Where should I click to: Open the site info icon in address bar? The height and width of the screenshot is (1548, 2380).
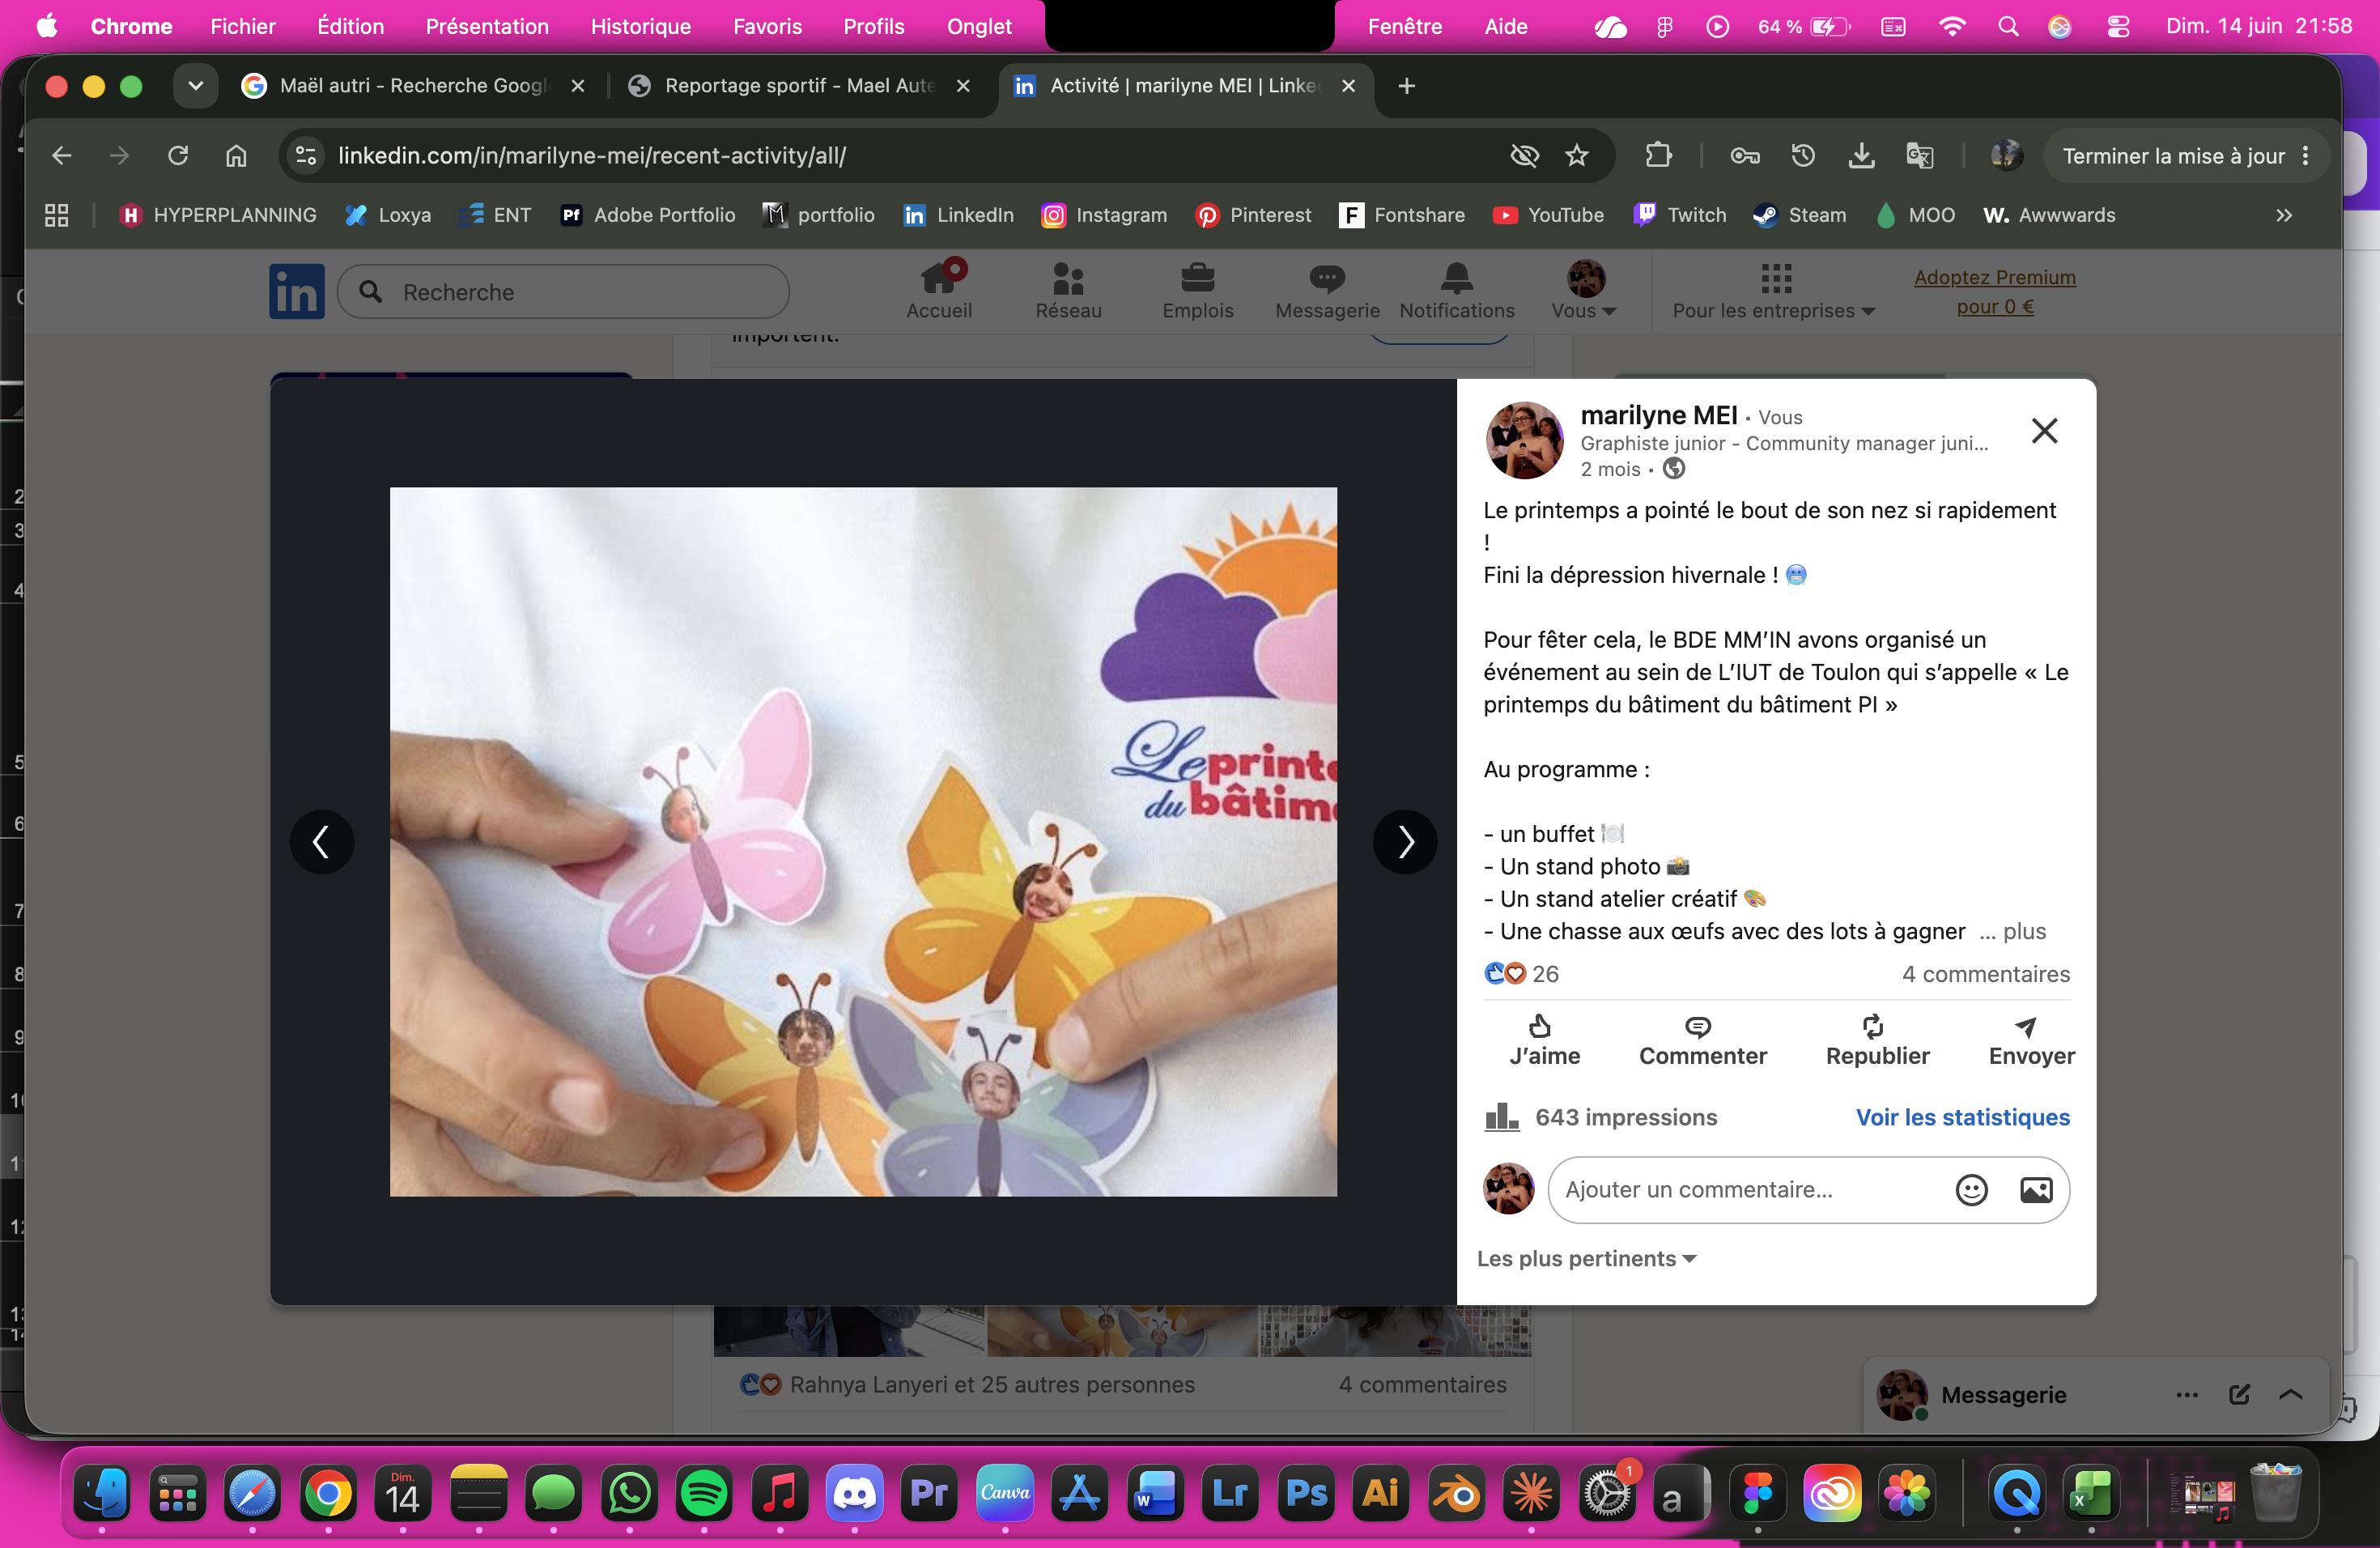(305, 155)
